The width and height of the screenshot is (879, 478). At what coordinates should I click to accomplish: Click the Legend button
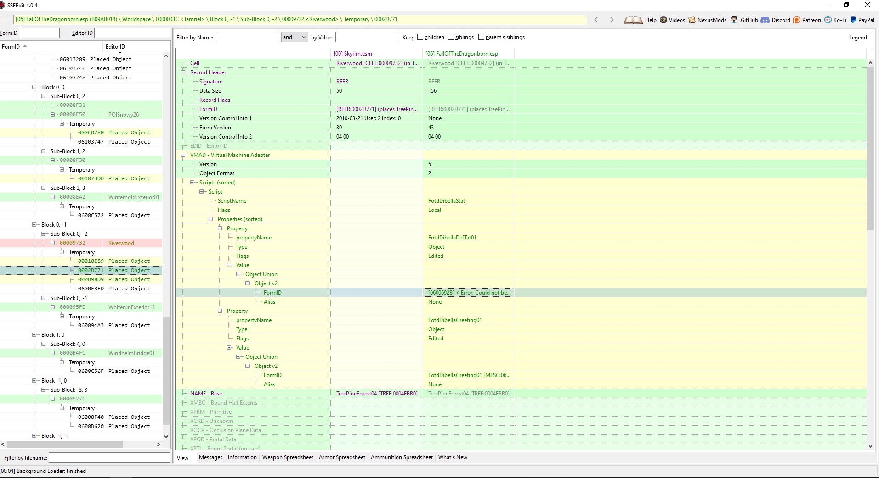(x=858, y=38)
